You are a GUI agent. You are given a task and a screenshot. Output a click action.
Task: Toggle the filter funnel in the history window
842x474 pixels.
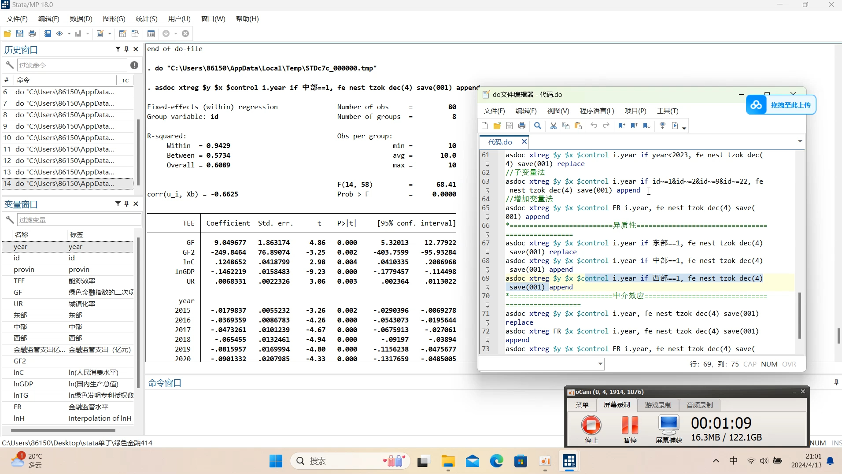click(118, 49)
